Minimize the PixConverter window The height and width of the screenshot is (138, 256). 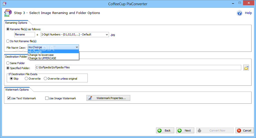point(233,3)
